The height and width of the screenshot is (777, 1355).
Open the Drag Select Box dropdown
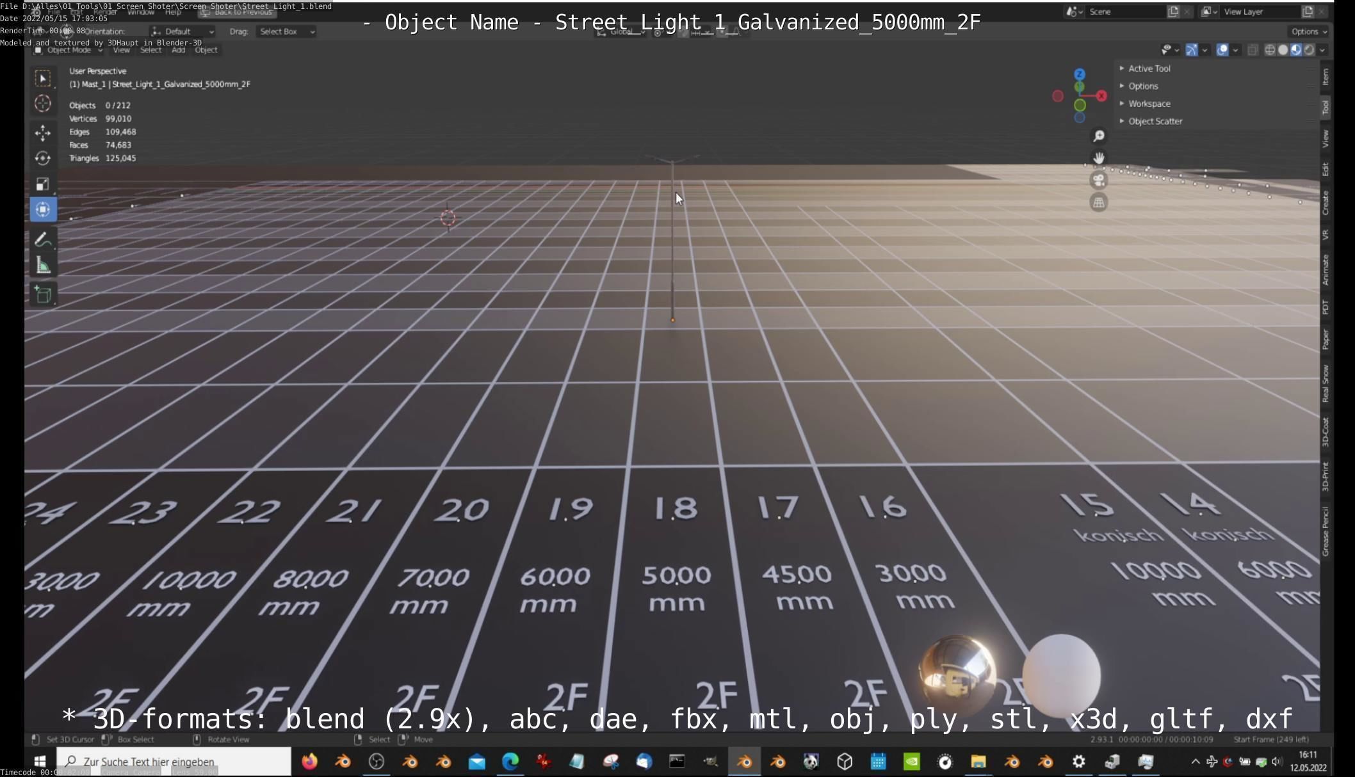pyautogui.click(x=286, y=31)
